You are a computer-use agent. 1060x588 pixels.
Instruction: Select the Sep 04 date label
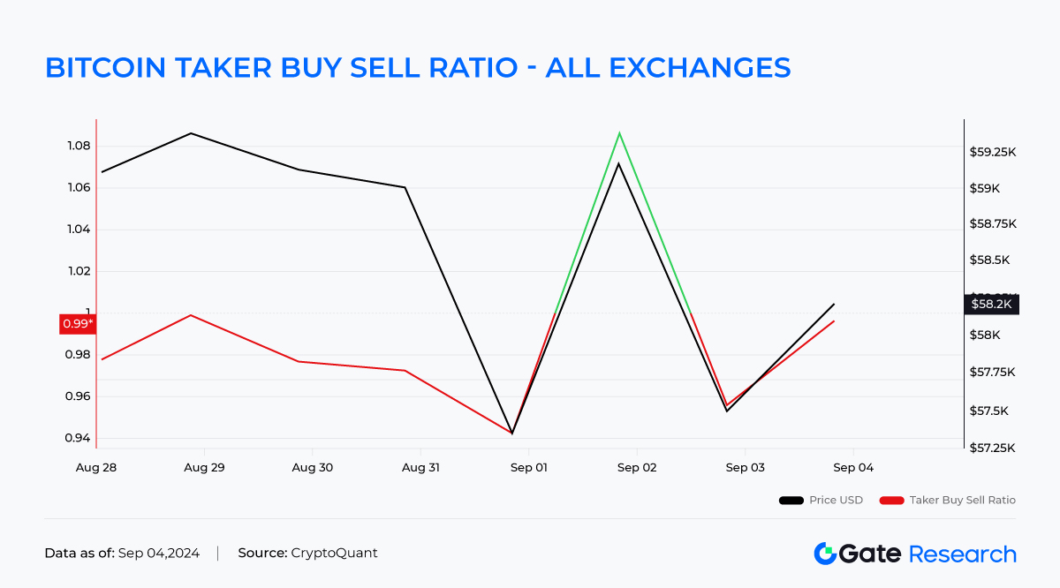coord(853,468)
